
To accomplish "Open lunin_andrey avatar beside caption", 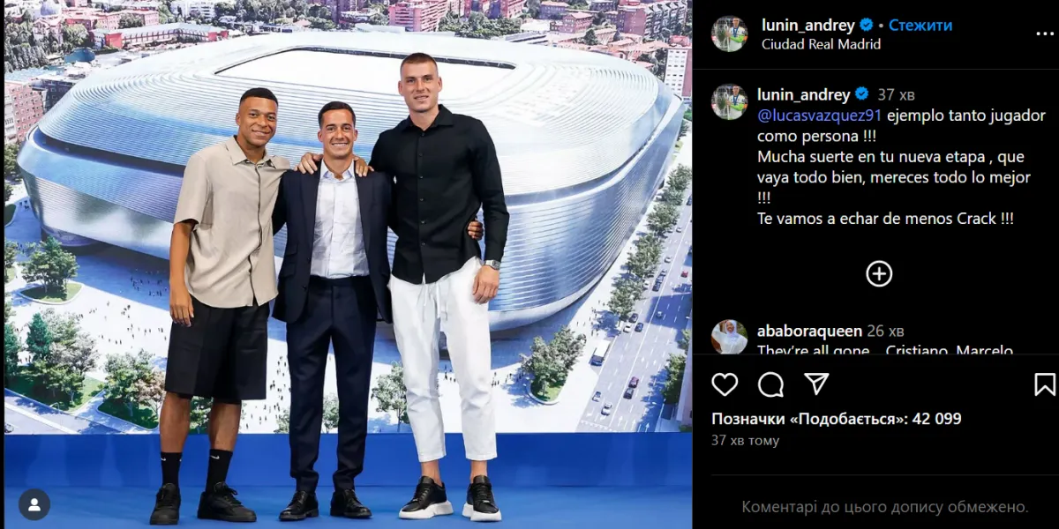I will 730,101.
